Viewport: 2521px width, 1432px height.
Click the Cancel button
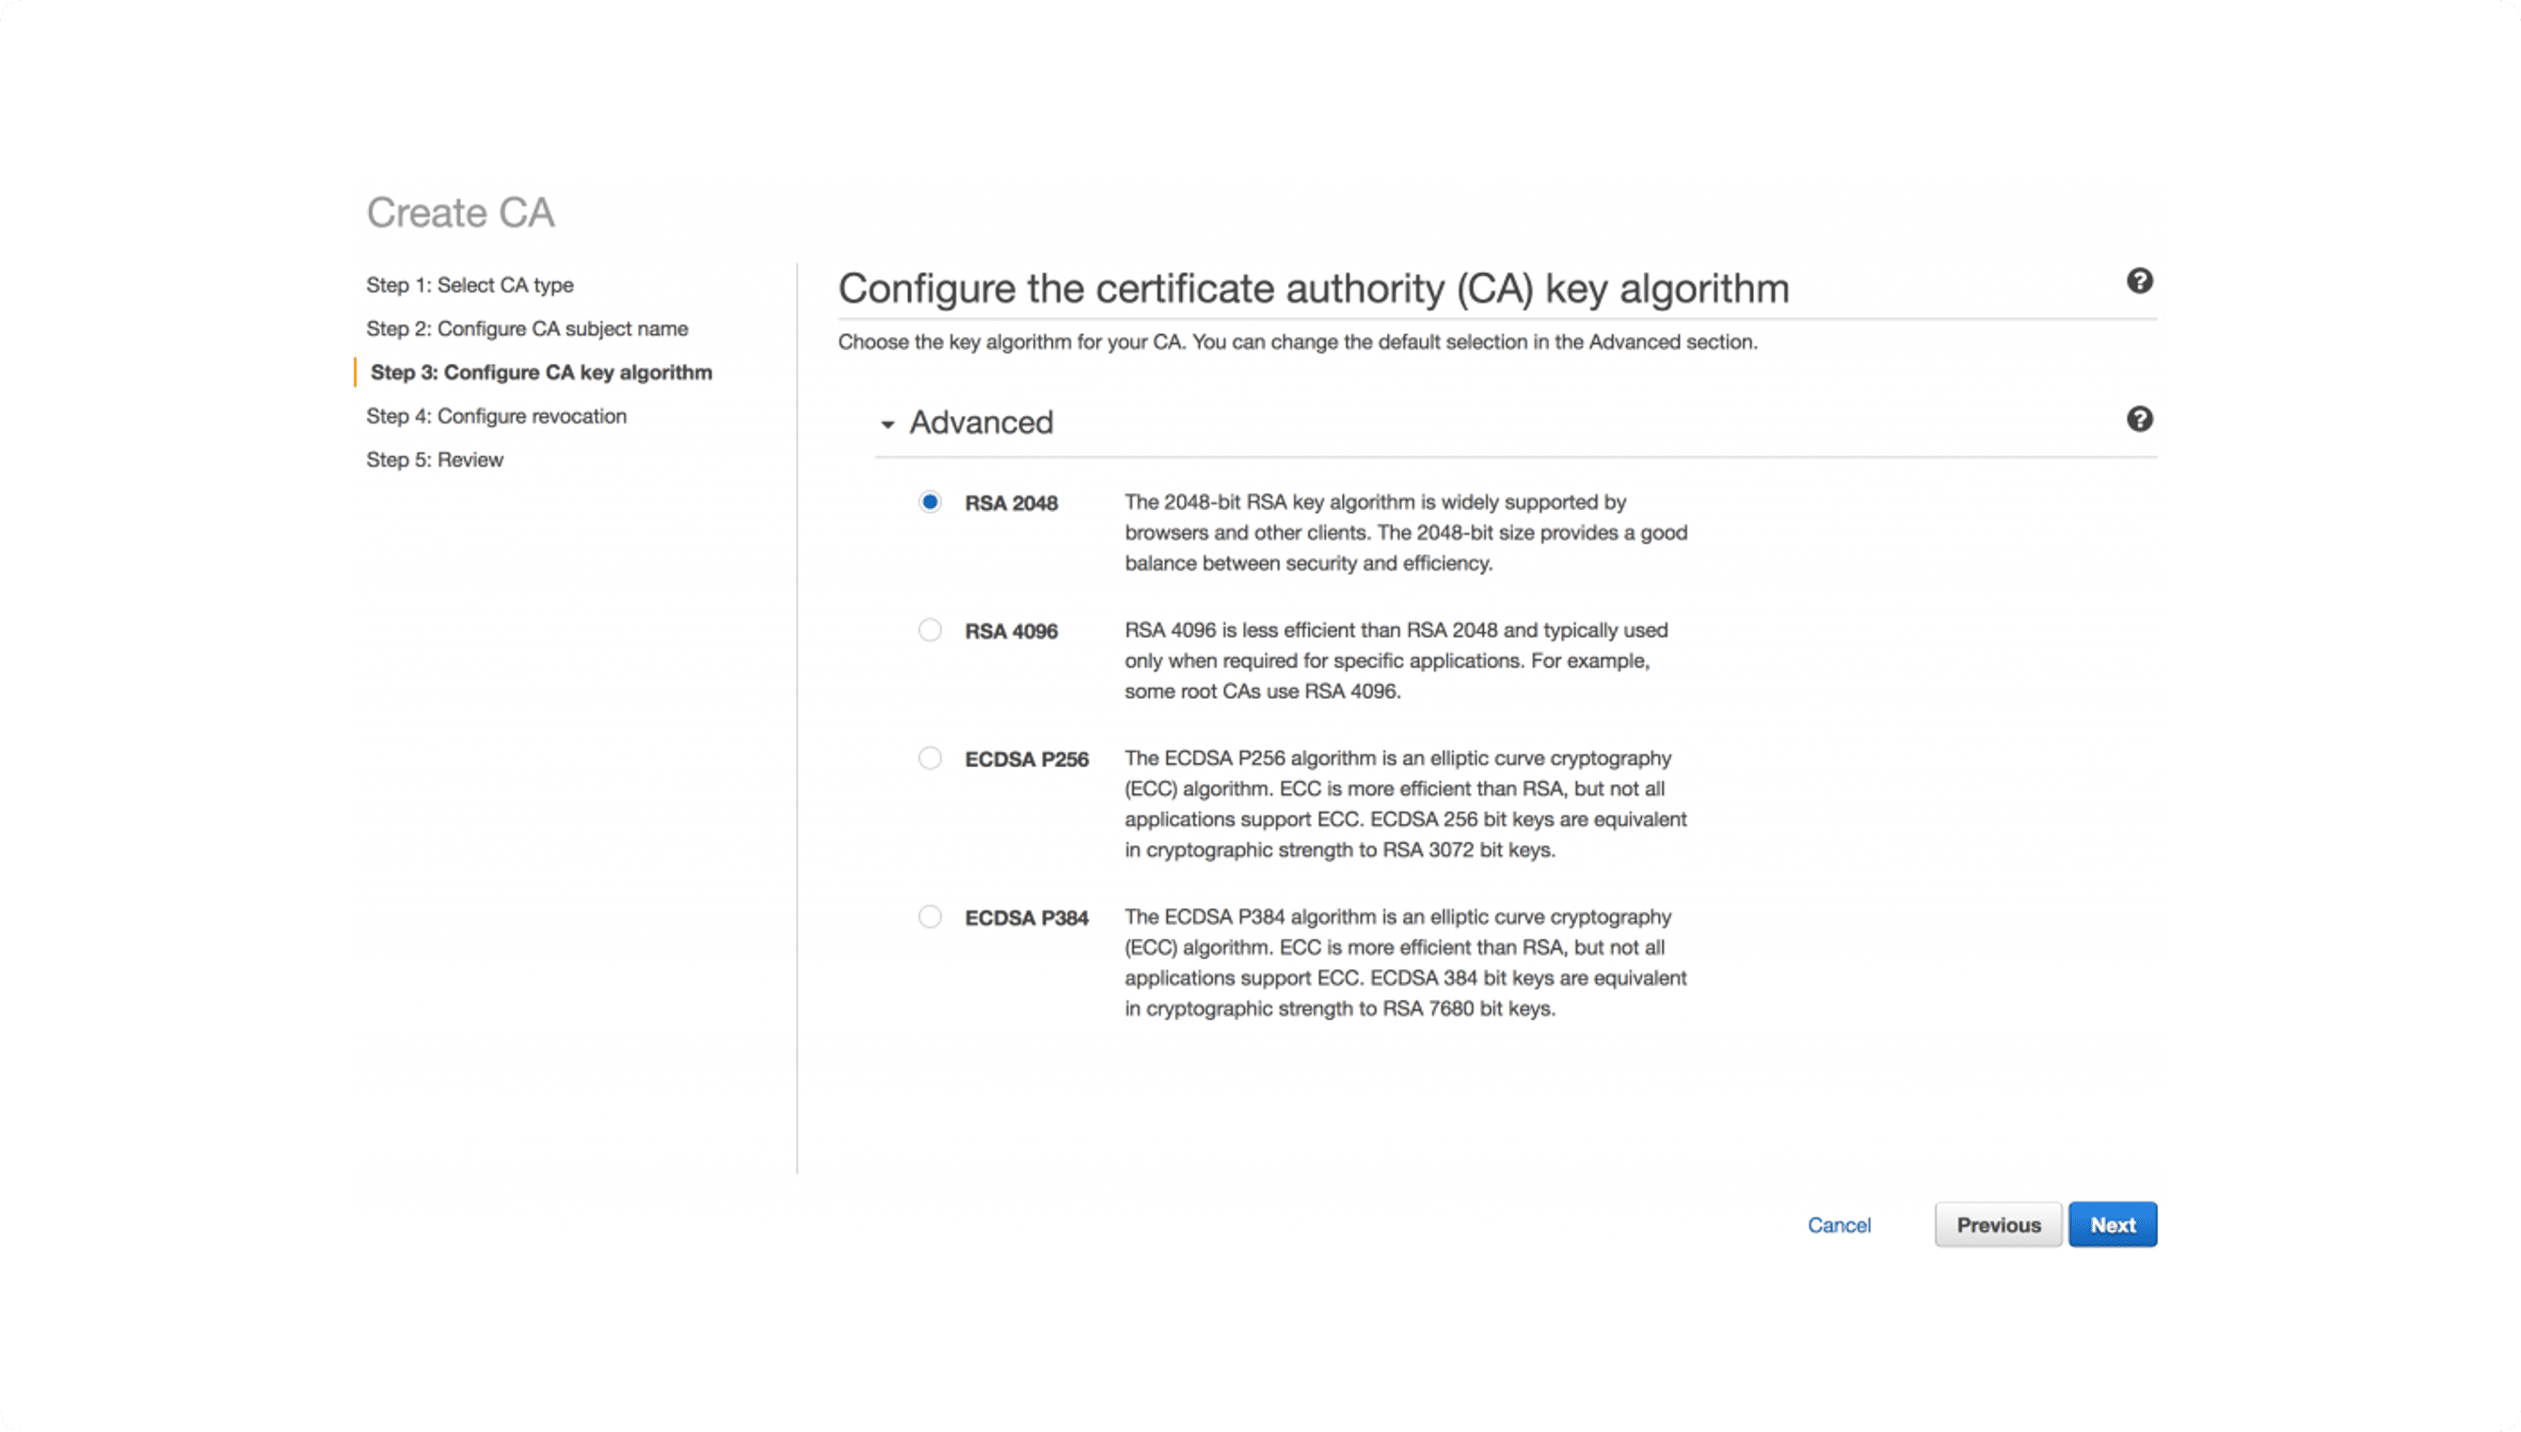(x=1839, y=1224)
